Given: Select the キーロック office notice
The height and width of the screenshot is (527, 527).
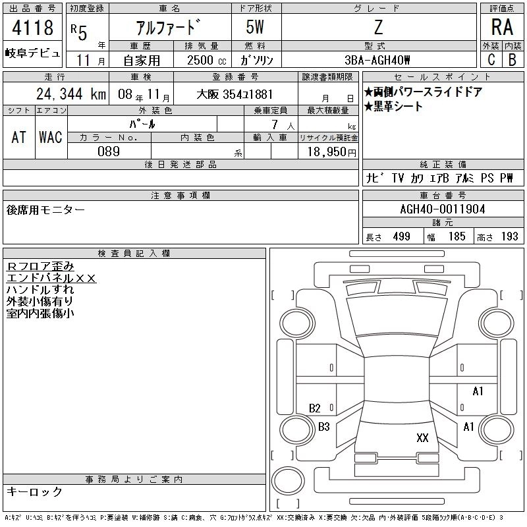Looking at the screenshot, I should [x=34, y=491].
